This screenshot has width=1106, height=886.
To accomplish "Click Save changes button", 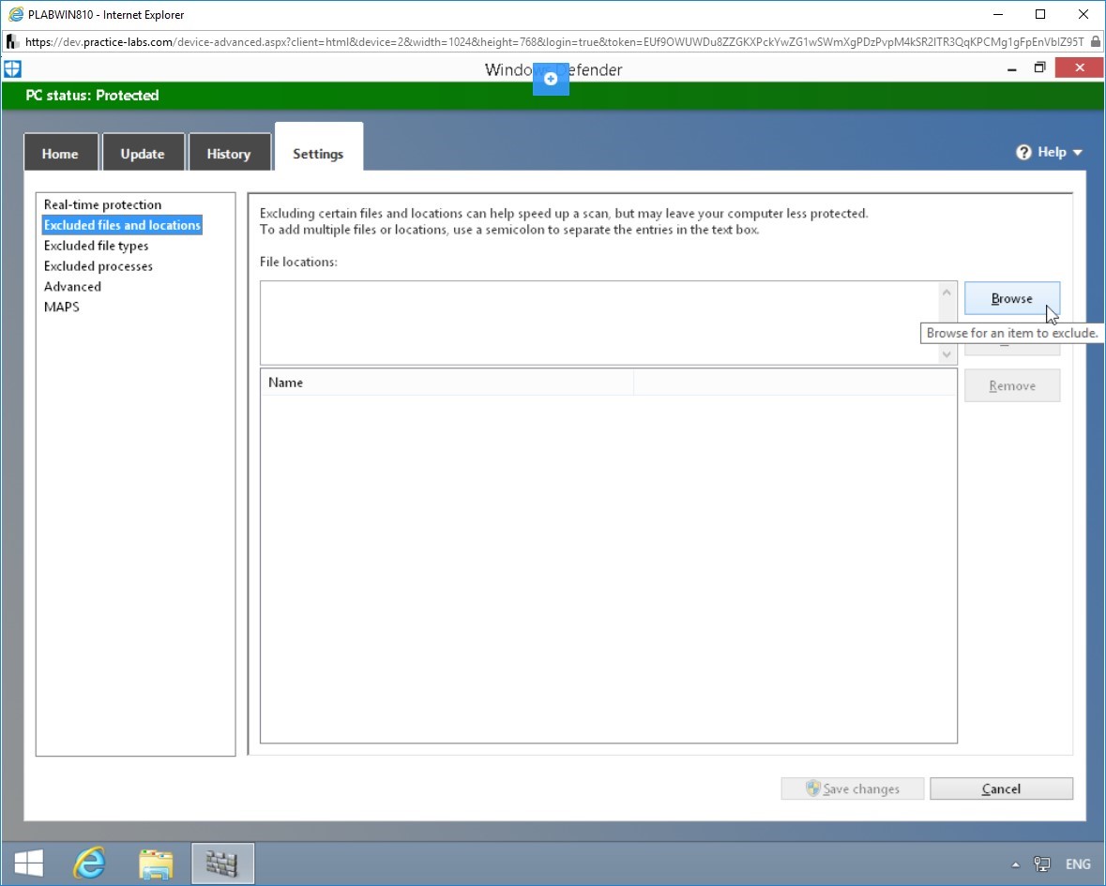I will click(x=852, y=788).
